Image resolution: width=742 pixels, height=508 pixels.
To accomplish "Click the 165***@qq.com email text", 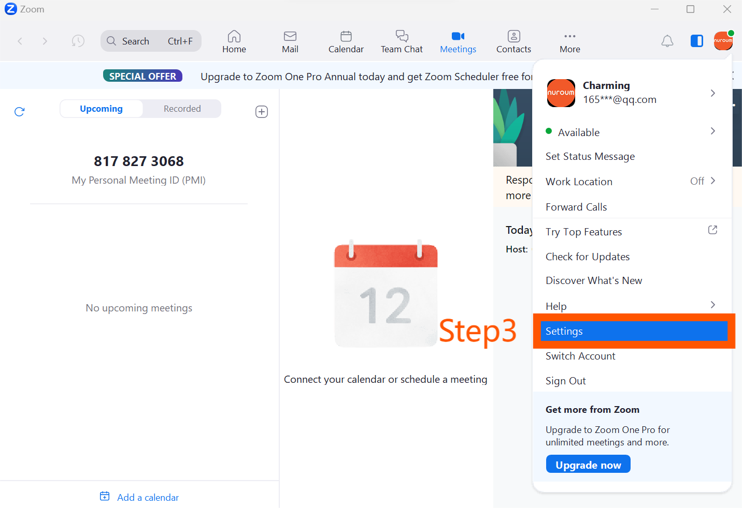I will [619, 99].
